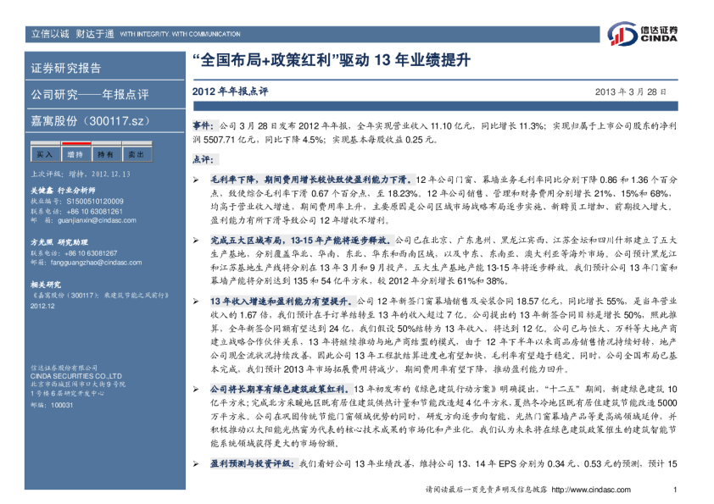Viewport: 714px width, 504px height.
Task: Click the 2012年年报点评 section header
Action: 230,91
